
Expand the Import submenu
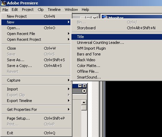coord(36,89)
